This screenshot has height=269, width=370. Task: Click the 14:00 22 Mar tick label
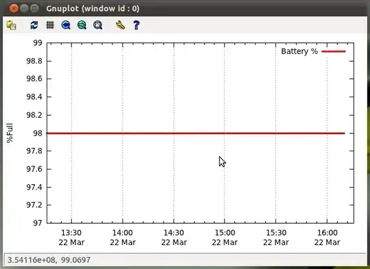pyautogui.click(x=123, y=238)
